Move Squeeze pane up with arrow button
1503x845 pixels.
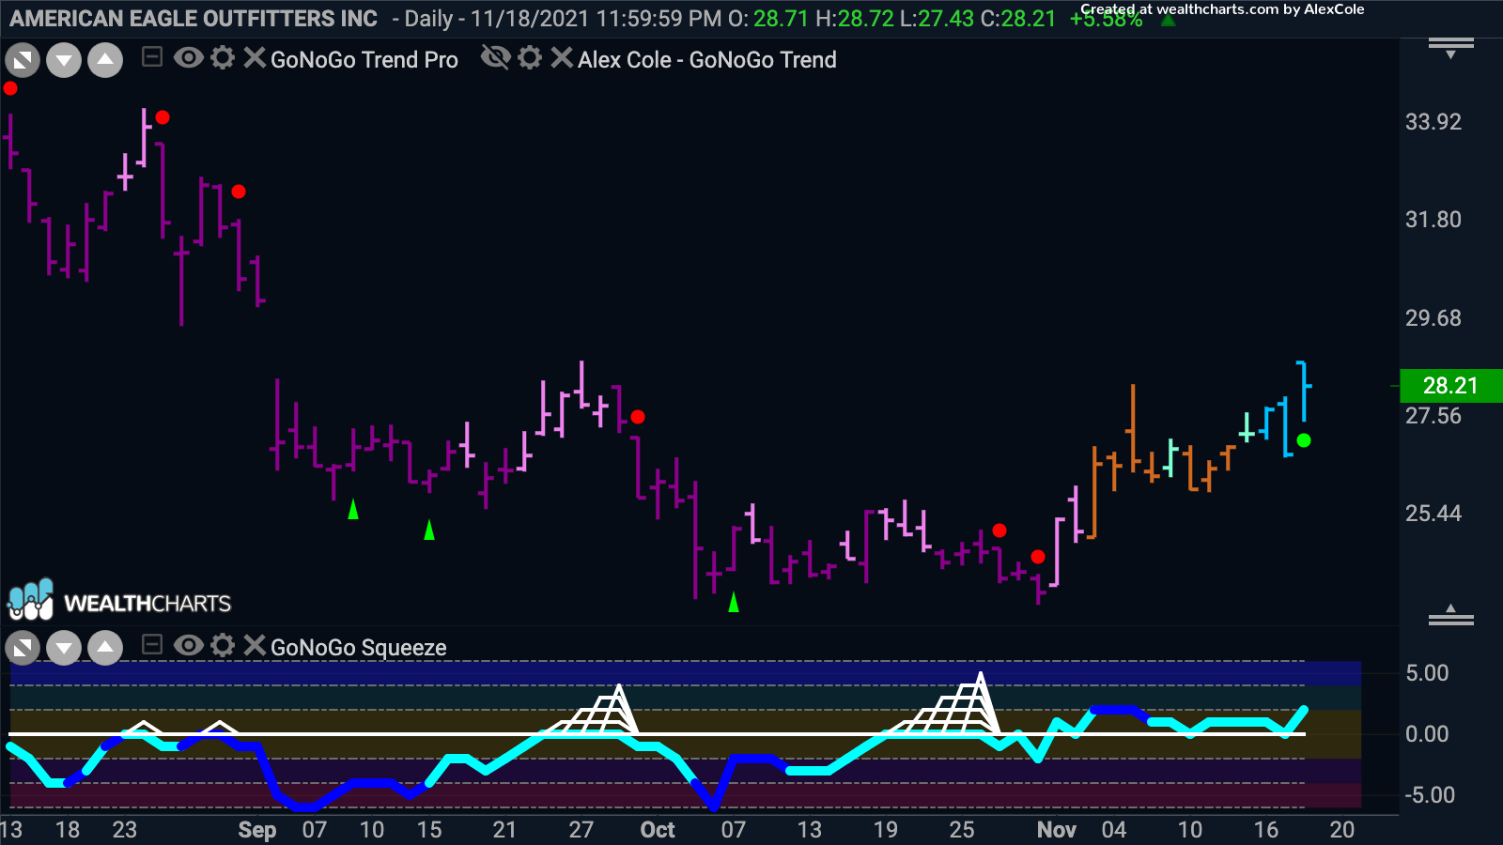105,648
